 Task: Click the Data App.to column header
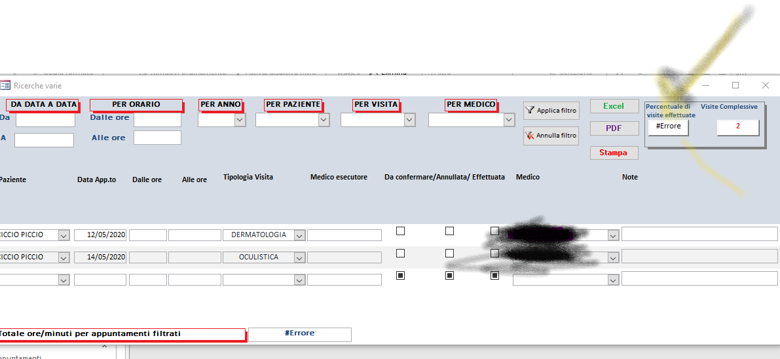(x=96, y=179)
